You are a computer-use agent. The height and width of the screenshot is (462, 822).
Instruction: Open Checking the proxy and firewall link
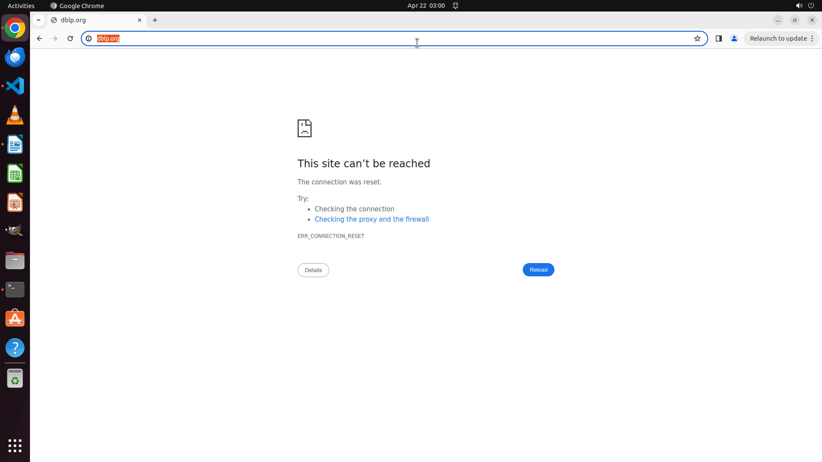click(372, 219)
